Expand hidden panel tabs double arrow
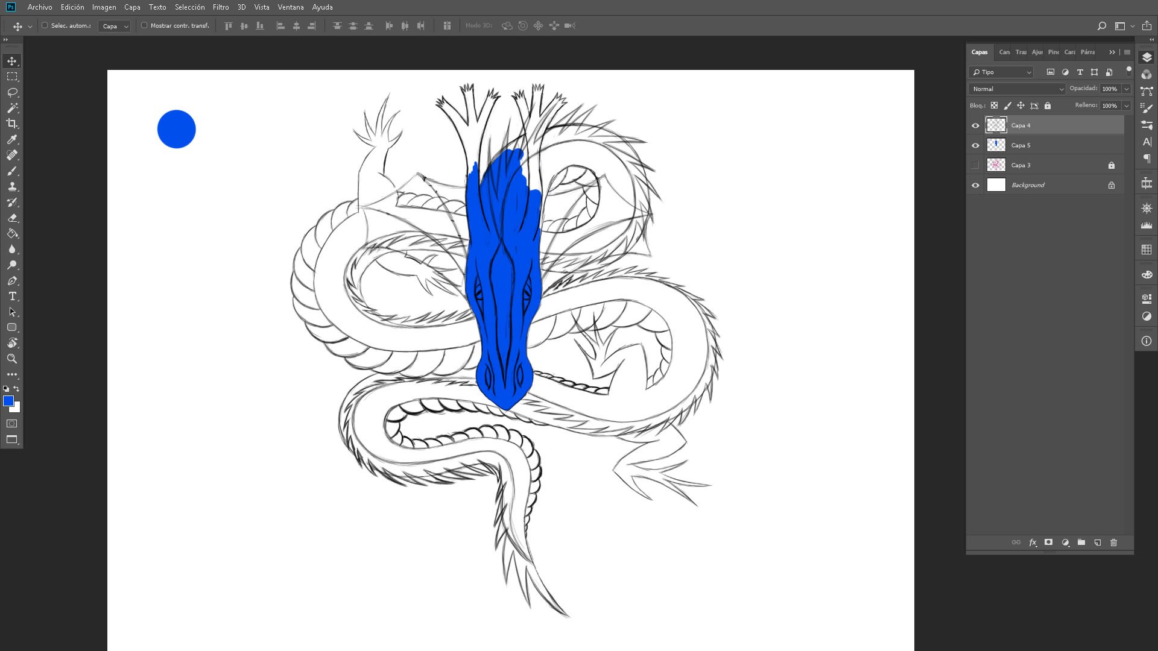The width and height of the screenshot is (1158, 651). (1112, 52)
